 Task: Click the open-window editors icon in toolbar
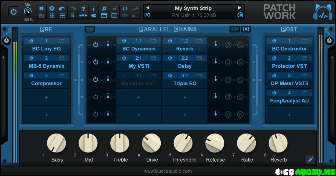(x=104, y=16)
